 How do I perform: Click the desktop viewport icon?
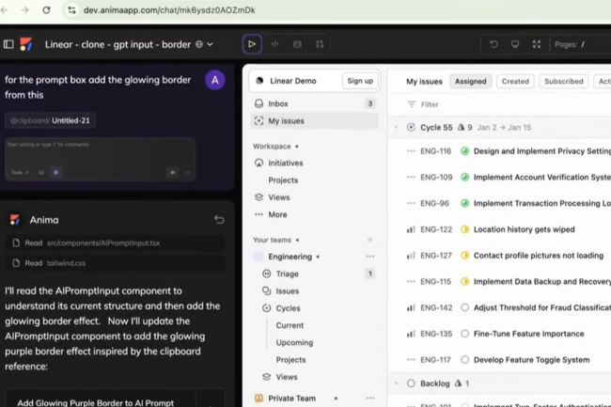[x=515, y=44]
